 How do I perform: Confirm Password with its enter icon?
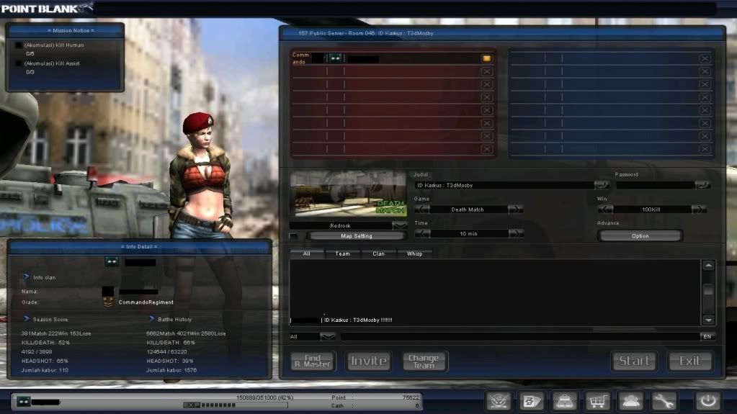point(702,185)
